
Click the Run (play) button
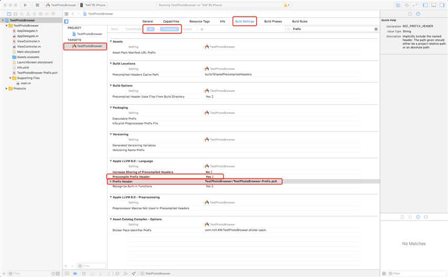click(25, 5)
